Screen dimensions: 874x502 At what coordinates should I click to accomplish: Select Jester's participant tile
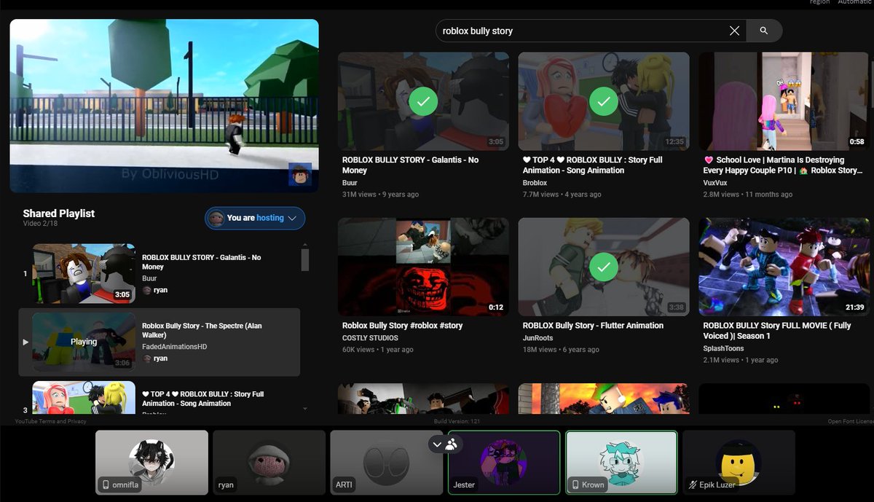(x=504, y=463)
